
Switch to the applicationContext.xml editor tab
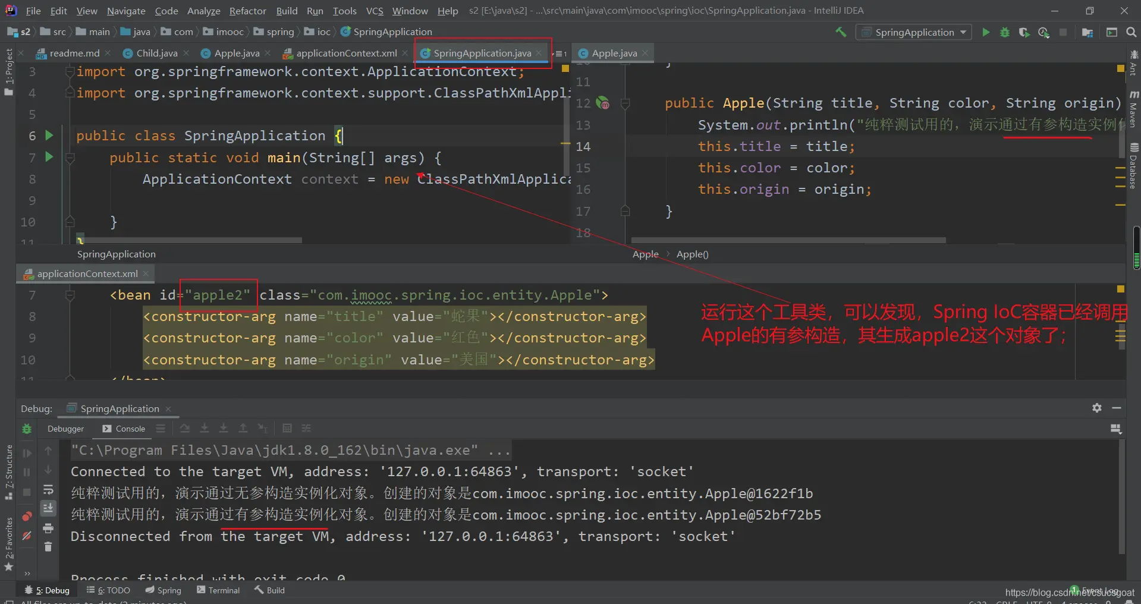click(x=346, y=54)
